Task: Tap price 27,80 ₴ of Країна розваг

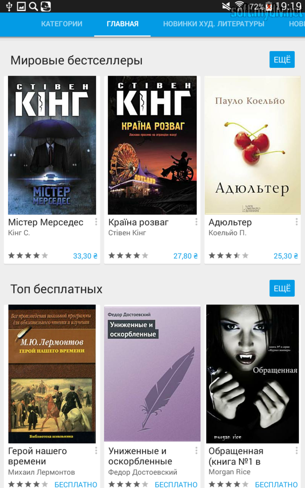Action: pos(185,256)
